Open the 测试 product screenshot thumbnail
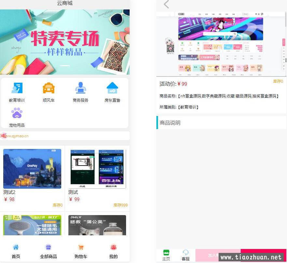 click(97, 169)
